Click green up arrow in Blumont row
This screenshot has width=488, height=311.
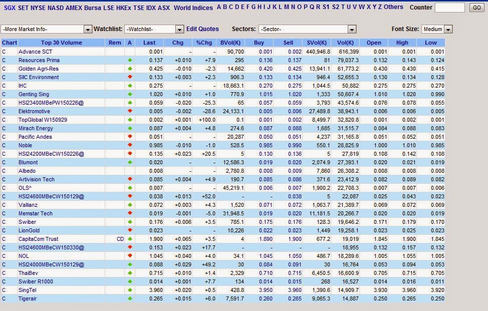tap(130, 162)
